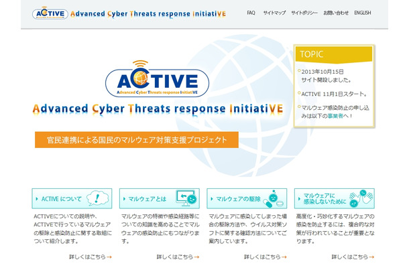Click the ACTIVE logo in the header
This screenshot has width=409, height=268.
click(x=50, y=13)
